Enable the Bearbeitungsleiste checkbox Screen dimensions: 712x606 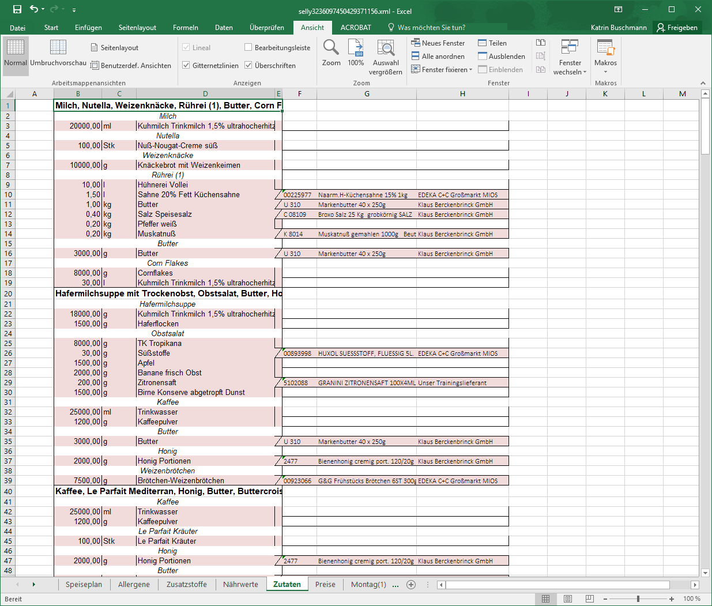pos(248,47)
